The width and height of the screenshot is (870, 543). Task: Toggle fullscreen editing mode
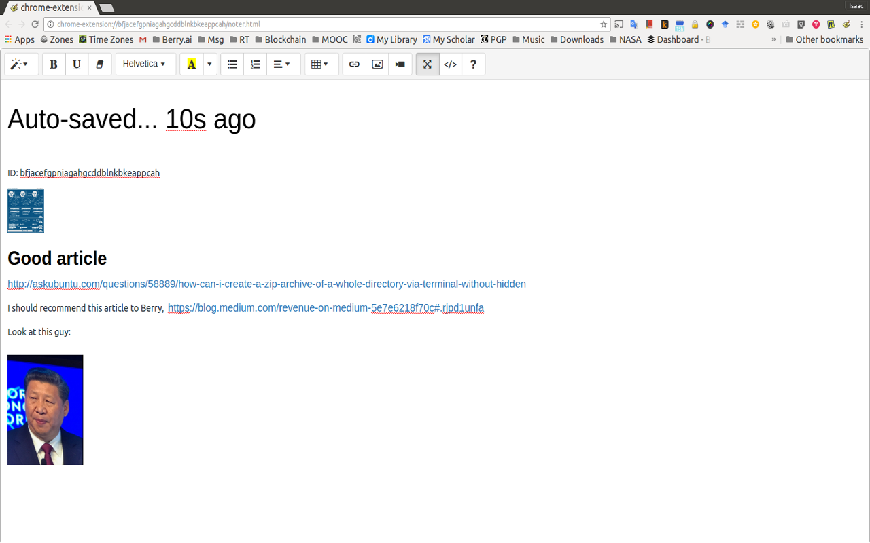pyautogui.click(x=427, y=64)
